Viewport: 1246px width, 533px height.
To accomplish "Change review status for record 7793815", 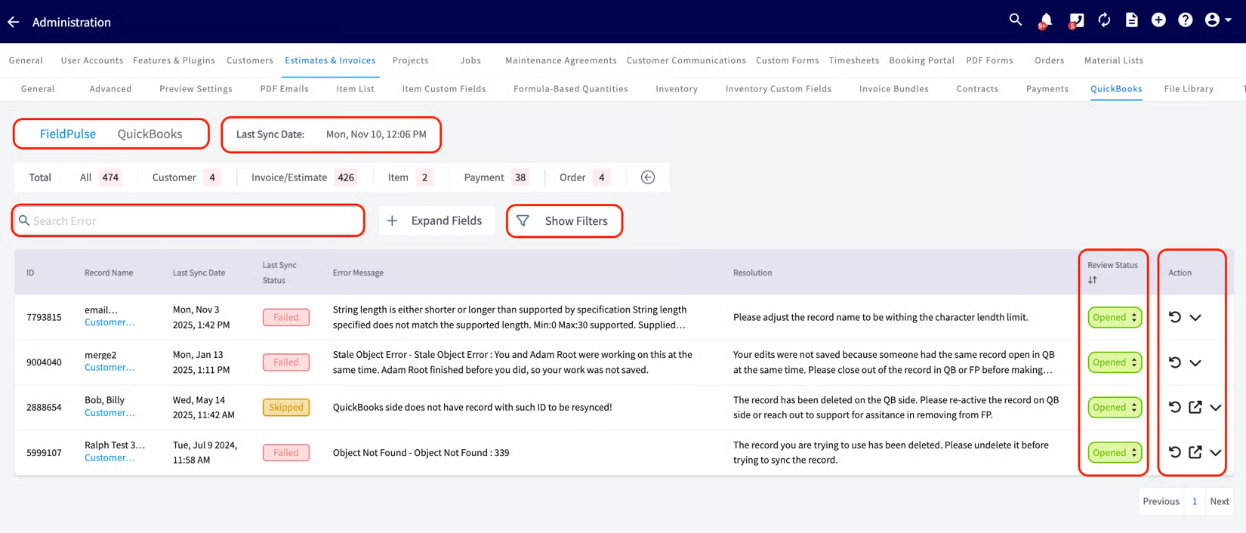I will pos(1115,317).
